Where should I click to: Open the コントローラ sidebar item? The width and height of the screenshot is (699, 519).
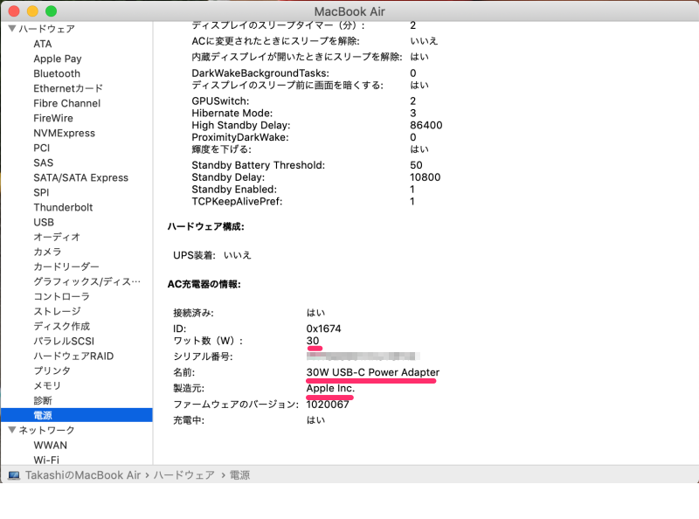pyautogui.click(x=61, y=296)
